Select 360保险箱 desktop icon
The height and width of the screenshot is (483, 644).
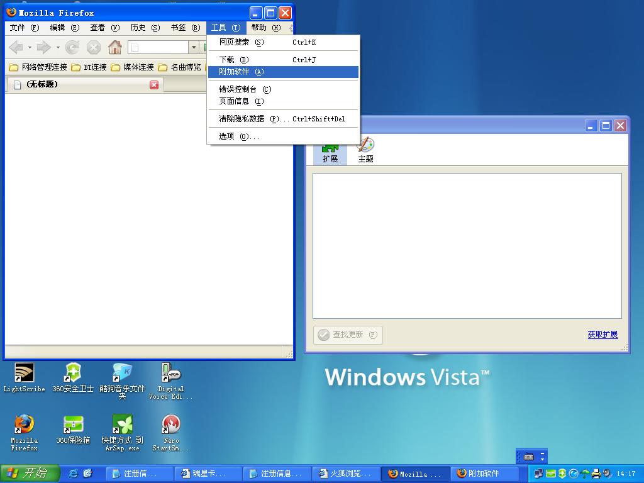coord(73,430)
